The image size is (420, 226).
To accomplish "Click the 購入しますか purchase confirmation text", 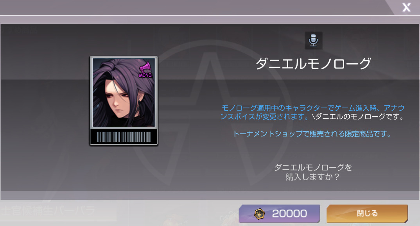I will pyautogui.click(x=313, y=172).
